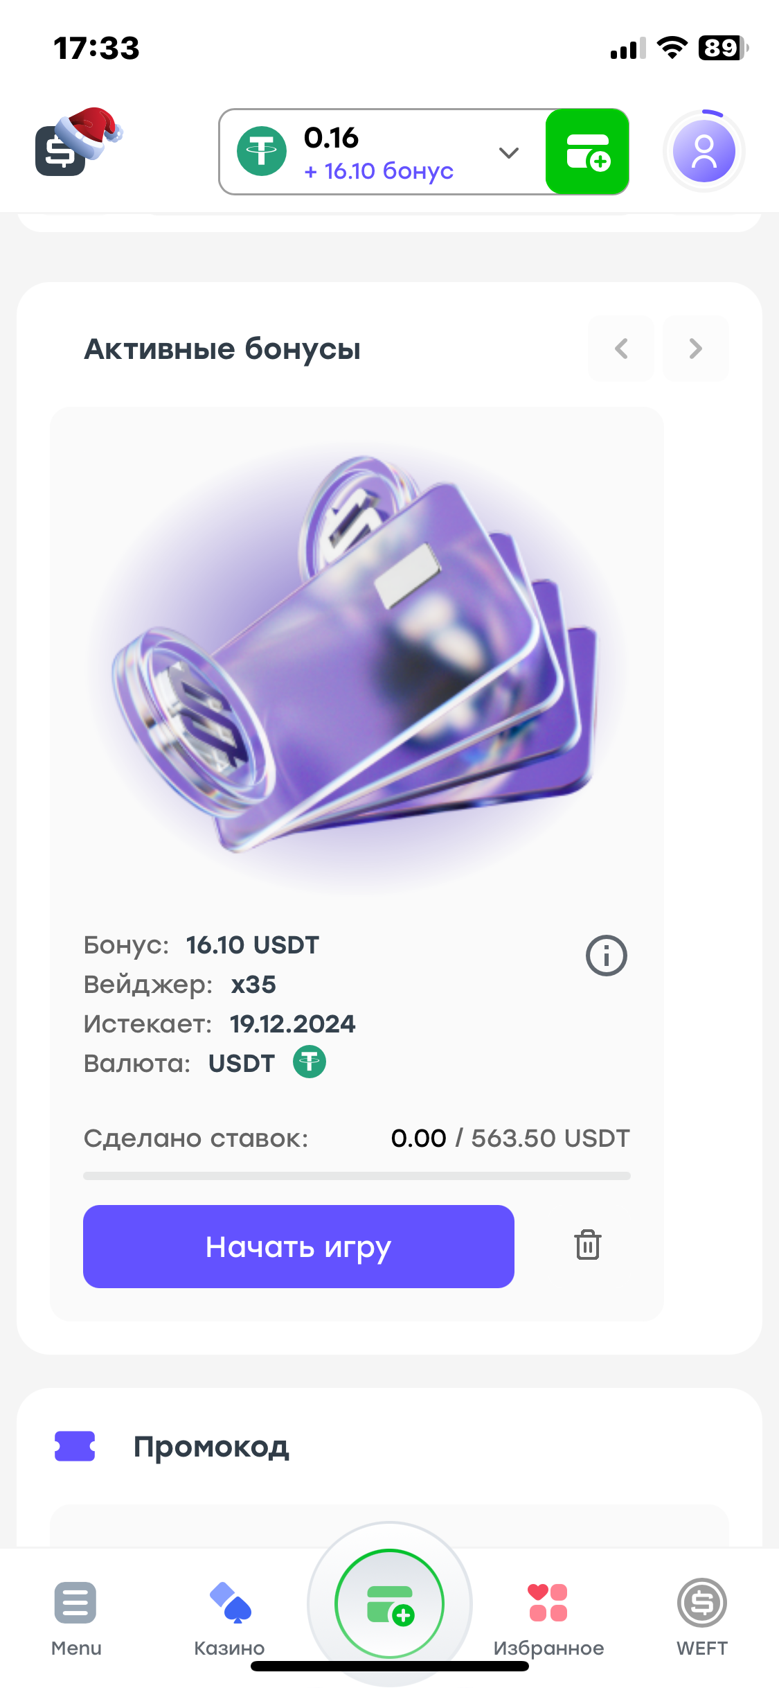Screen dimensions: 779x1688
Task: Tap the Santa-hat dollar logo
Action: click(76, 144)
